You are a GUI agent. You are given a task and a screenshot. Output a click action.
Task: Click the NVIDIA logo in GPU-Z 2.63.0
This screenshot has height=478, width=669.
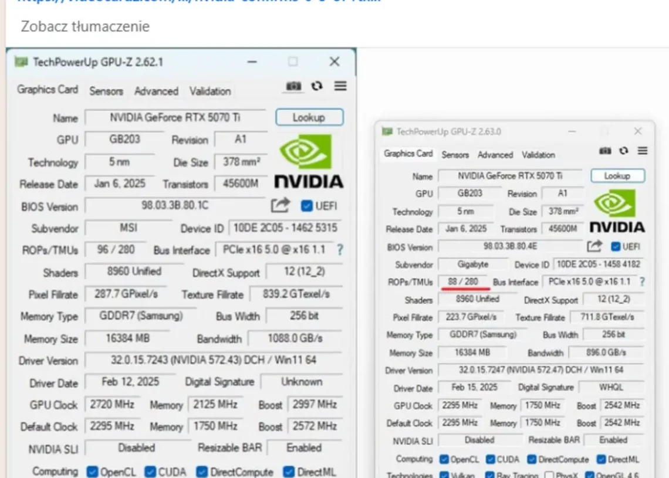pyautogui.click(x=617, y=212)
